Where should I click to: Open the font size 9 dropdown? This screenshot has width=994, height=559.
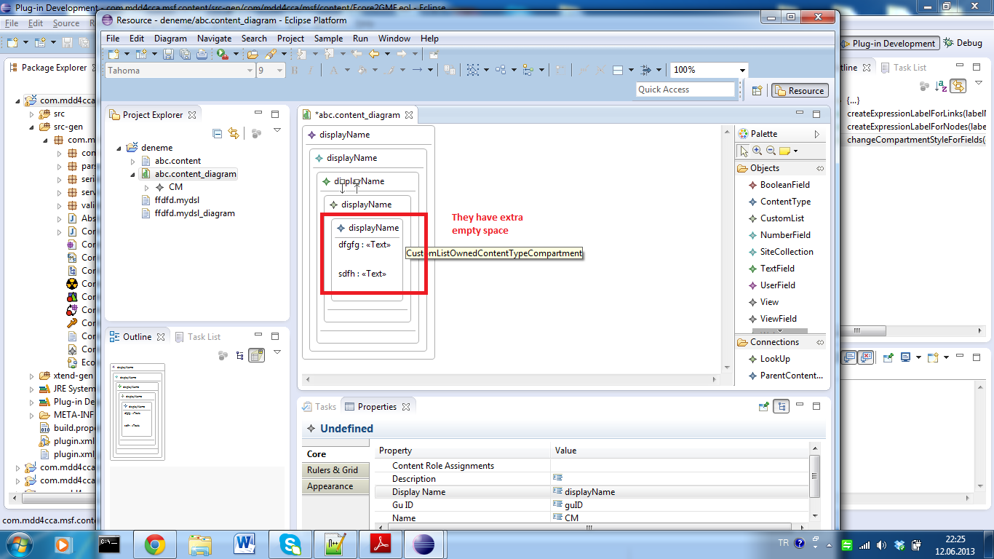[x=281, y=71]
